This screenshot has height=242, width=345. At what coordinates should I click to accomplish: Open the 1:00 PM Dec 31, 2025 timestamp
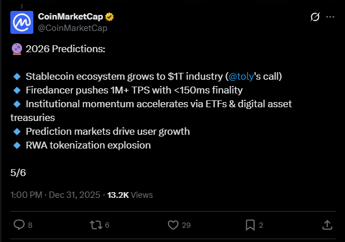pos(55,195)
